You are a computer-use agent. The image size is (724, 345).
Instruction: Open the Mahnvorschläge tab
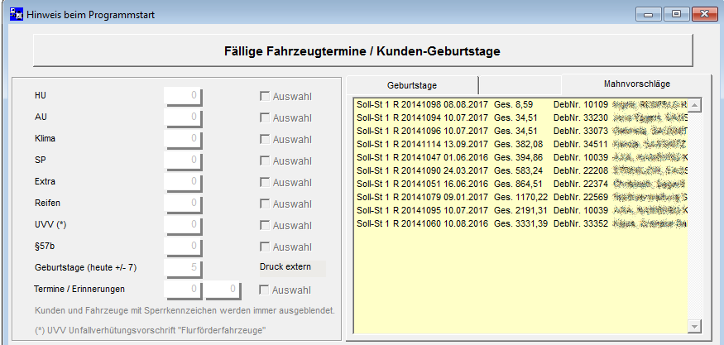(x=637, y=84)
